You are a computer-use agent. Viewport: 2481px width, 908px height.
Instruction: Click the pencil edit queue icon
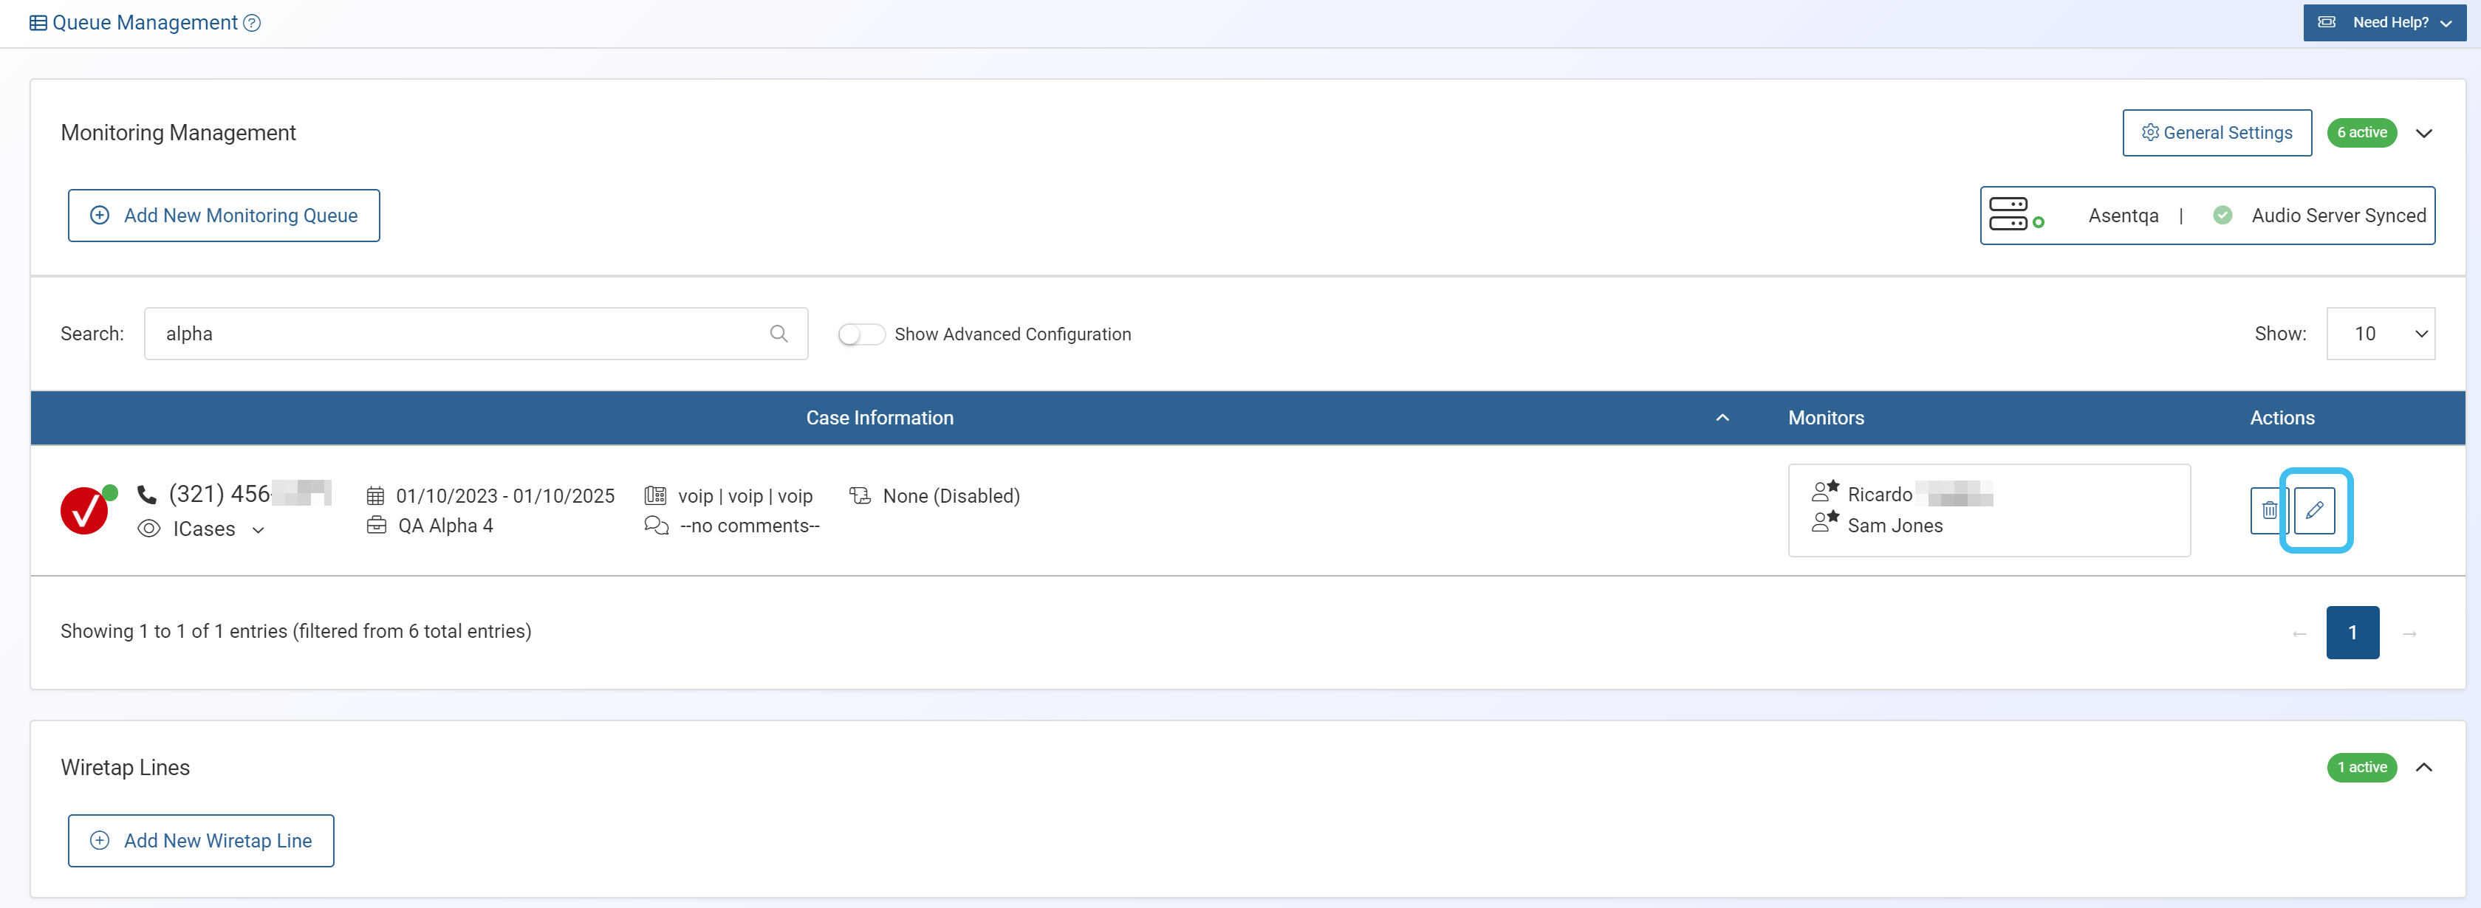click(x=2314, y=510)
